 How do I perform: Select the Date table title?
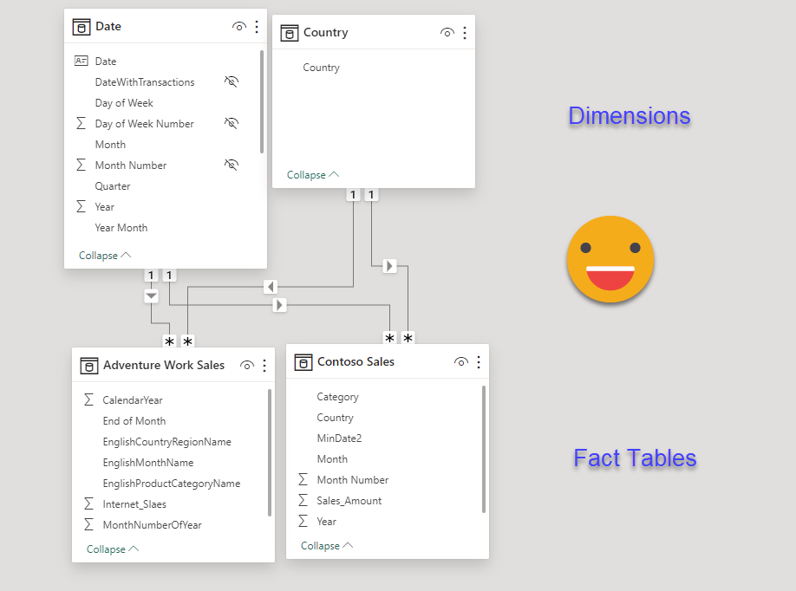click(x=108, y=26)
